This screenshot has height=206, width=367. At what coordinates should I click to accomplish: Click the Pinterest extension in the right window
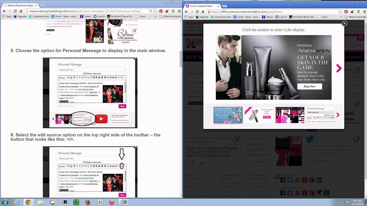pos(346,12)
